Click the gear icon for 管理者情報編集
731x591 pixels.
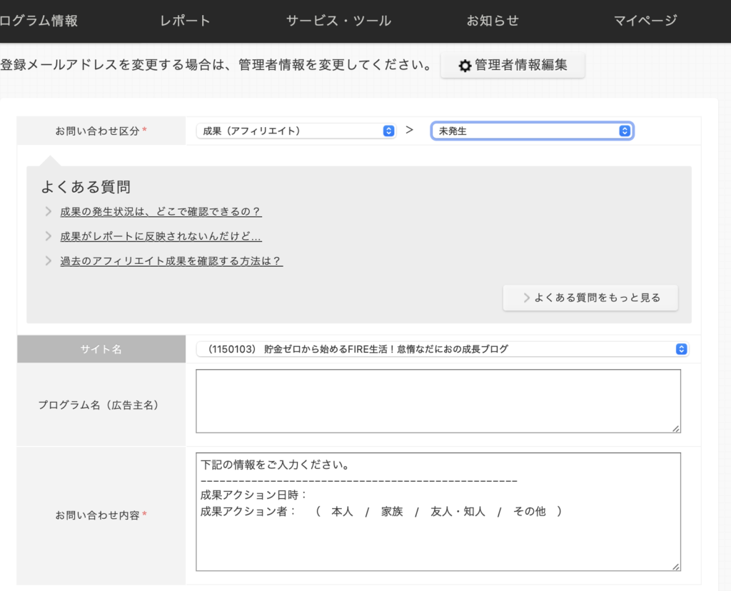point(465,66)
